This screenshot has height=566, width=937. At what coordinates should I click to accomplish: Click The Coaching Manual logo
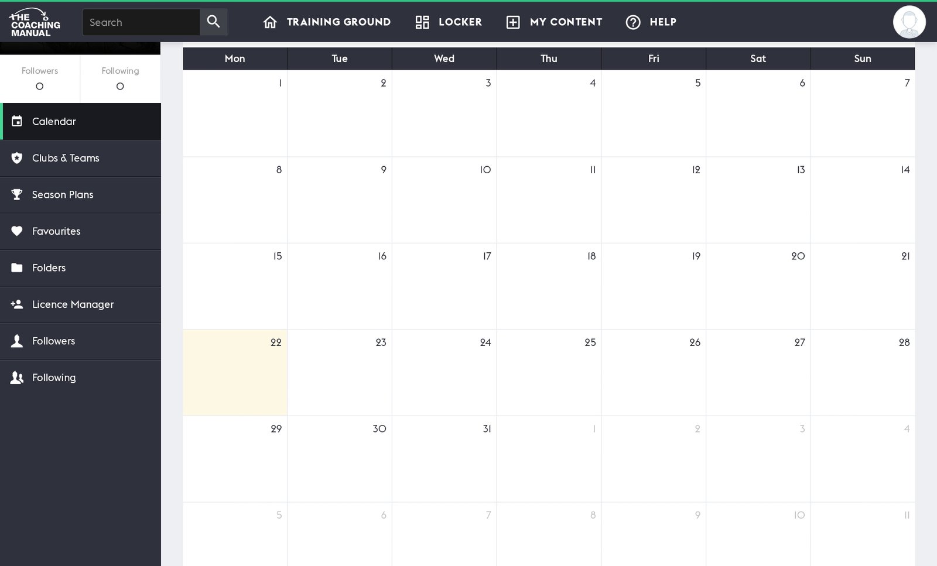point(35,22)
